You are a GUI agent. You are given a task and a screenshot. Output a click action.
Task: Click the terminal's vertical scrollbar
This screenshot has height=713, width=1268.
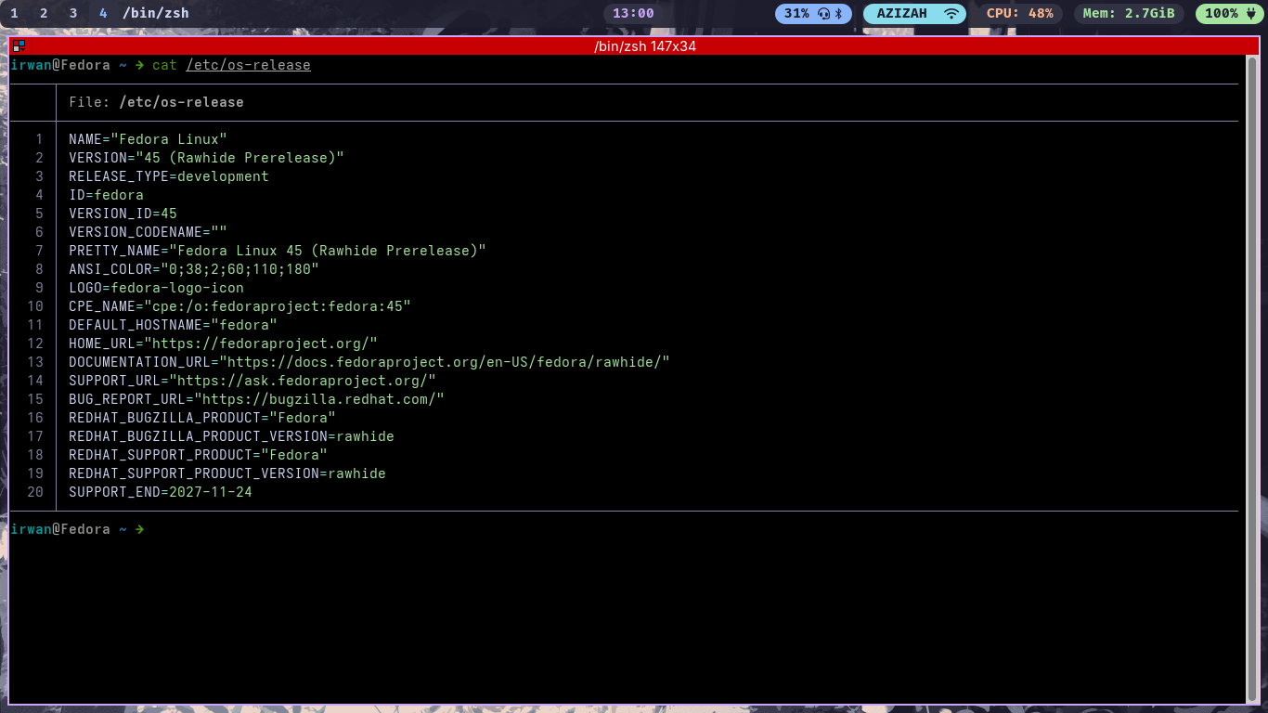click(1251, 371)
